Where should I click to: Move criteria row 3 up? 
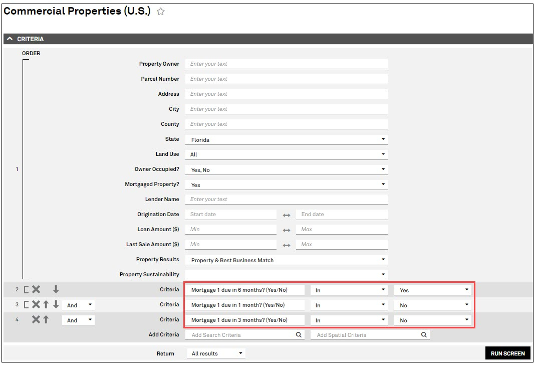coord(46,304)
